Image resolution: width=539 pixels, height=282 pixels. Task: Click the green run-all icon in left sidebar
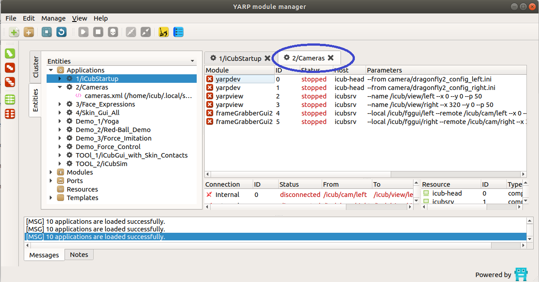(x=10, y=54)
